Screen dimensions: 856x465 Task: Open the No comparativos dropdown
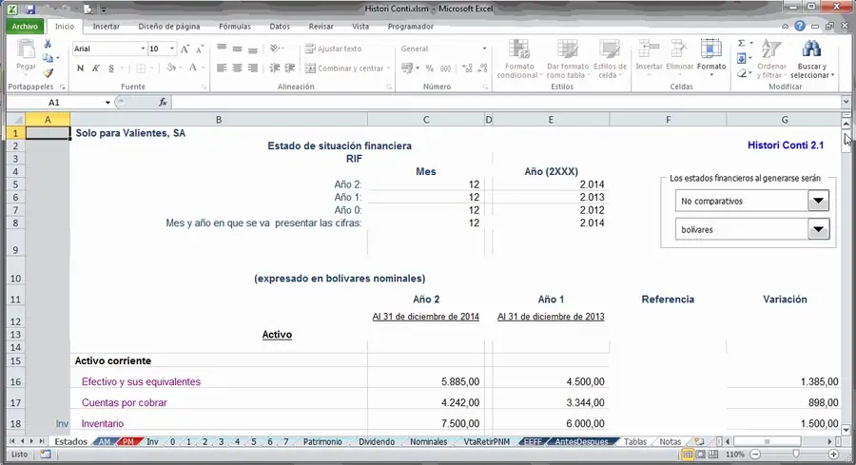coord(818,201)
